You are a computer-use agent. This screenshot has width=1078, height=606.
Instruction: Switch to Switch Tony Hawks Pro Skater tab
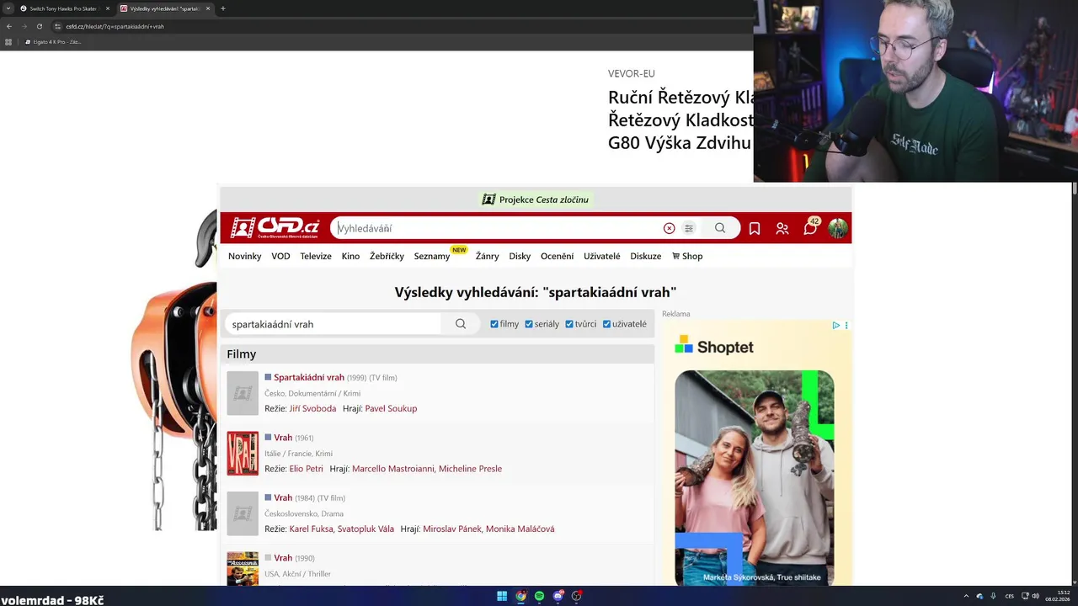(63, 8)
